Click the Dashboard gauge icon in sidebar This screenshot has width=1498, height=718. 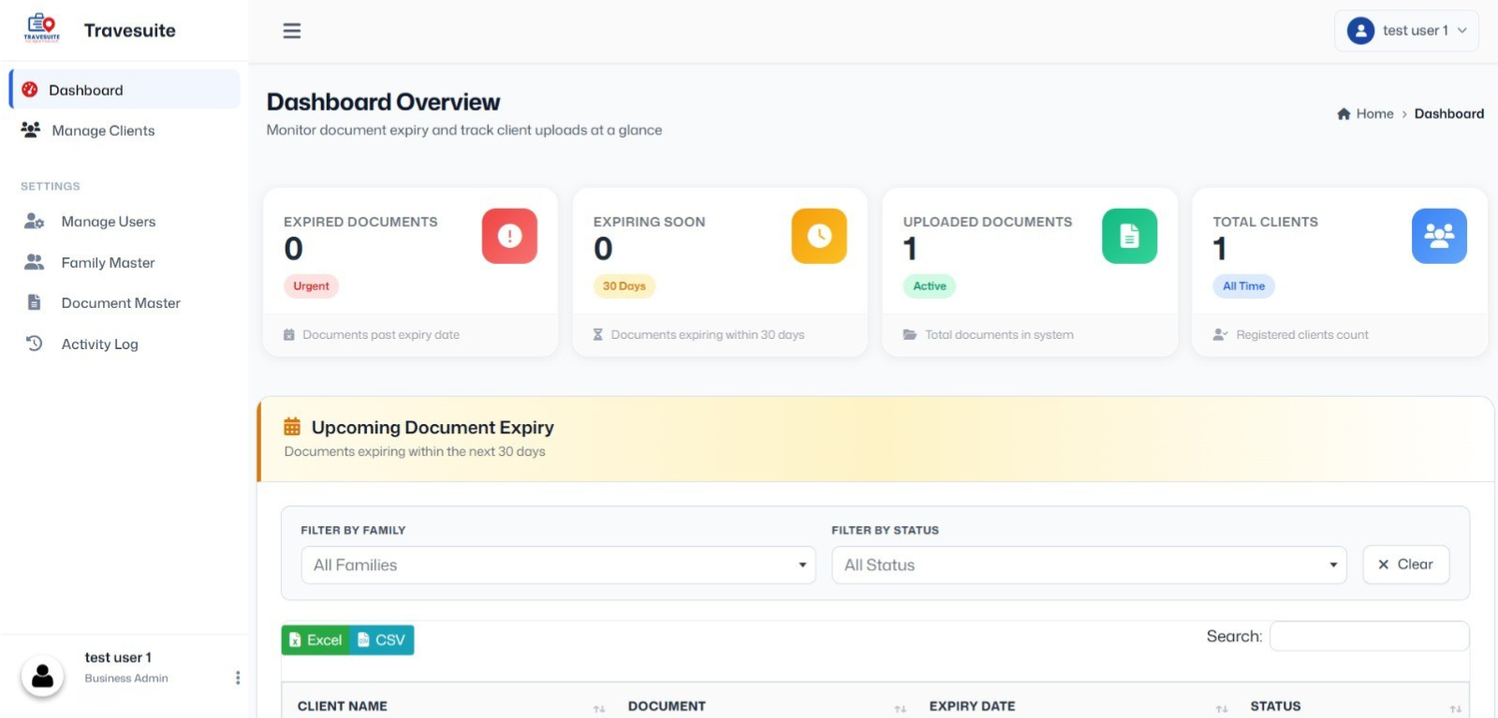pos(30,90)
